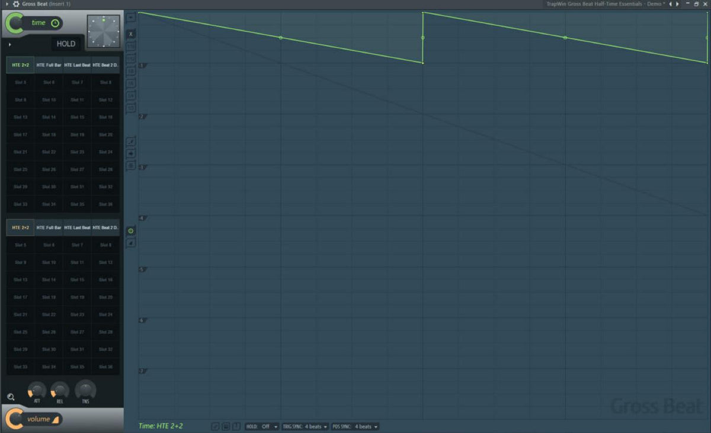Screen dimensions: 711x433
Task: Toggle the HOLD button
Action: [x=66, y=44]
